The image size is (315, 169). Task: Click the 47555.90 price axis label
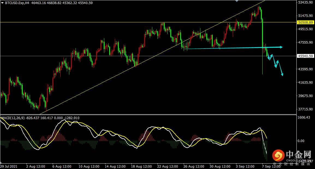pos(305,42)
